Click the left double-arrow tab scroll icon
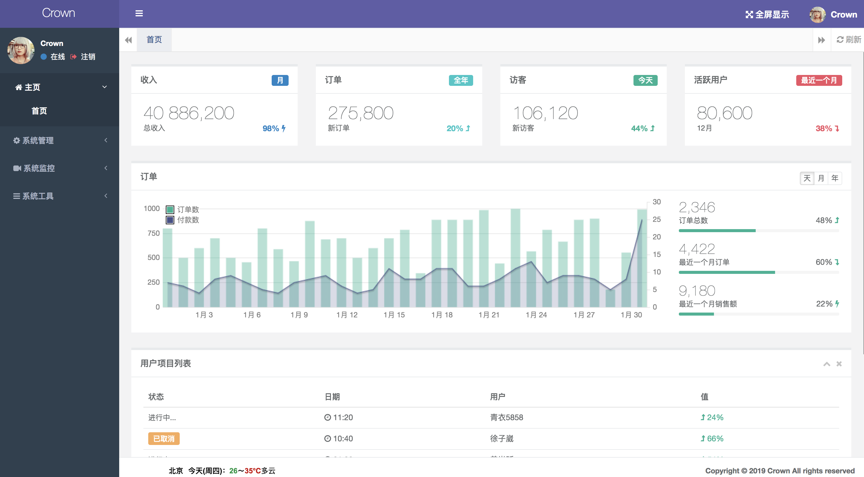This screenshot has width=864, height=477. 128,40
